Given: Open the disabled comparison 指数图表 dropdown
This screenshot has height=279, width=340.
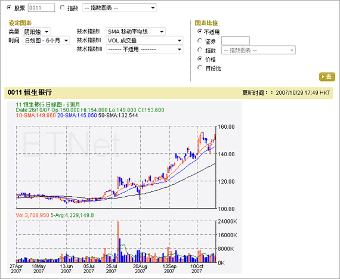Looking at the screenshot, I should coord(258,50).
